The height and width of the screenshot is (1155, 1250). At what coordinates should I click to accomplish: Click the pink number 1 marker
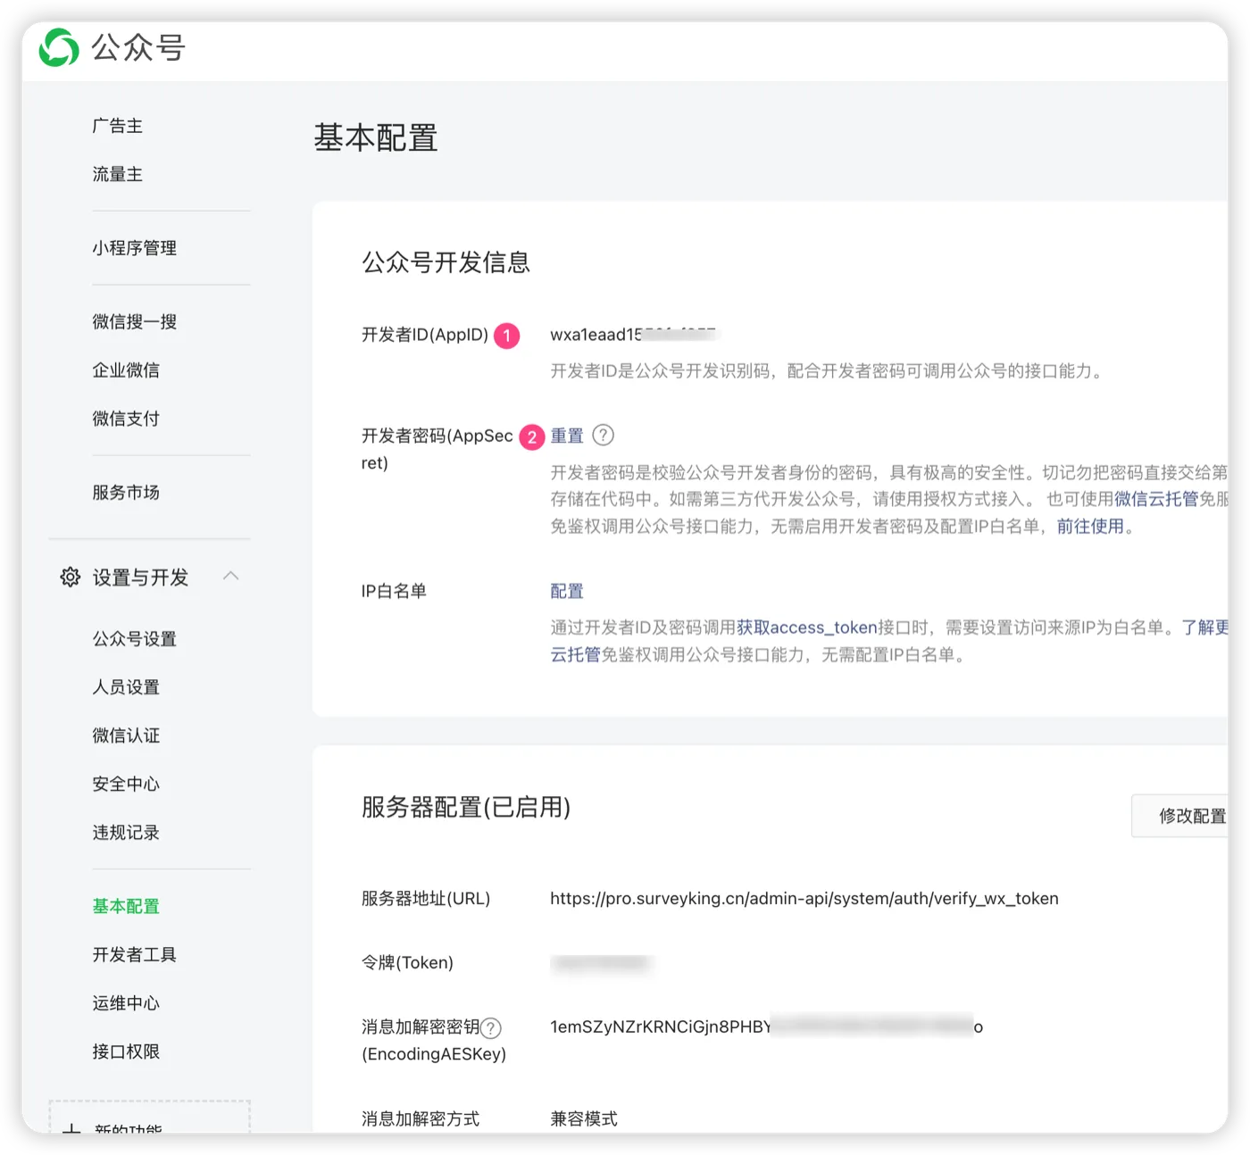(x=507, y=336)
